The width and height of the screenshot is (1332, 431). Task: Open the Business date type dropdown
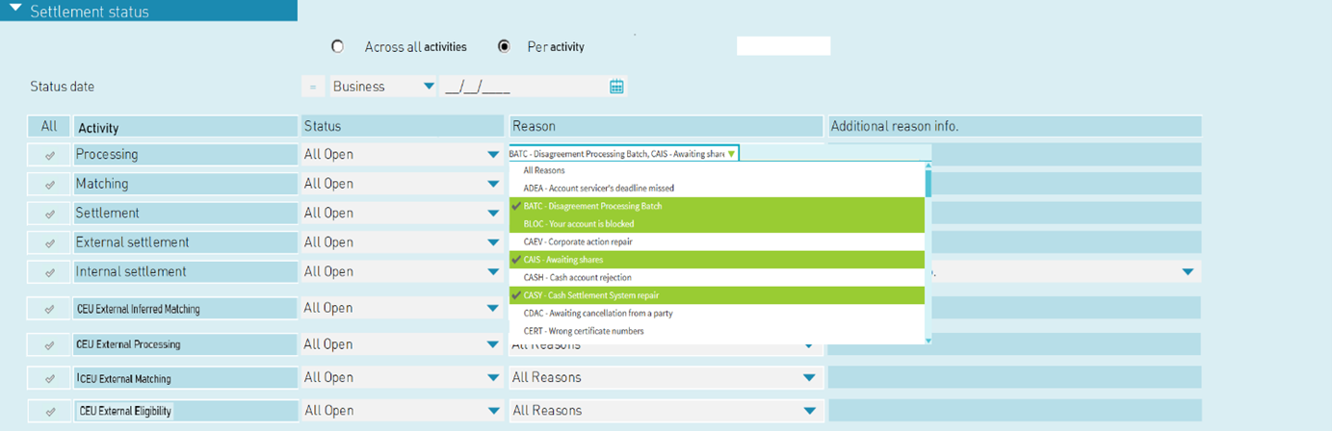pyautogui.click(x=429, y=87)
